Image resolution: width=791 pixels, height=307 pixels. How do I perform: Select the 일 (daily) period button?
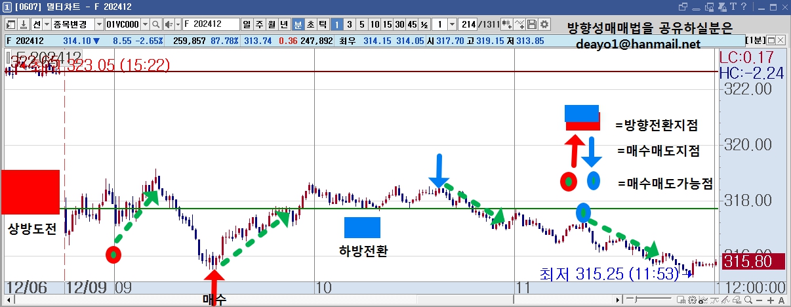pos(247,24)
